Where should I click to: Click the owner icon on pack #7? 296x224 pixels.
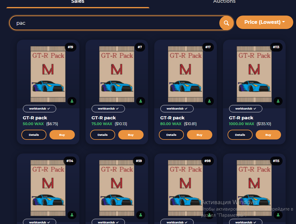(141, 101)
